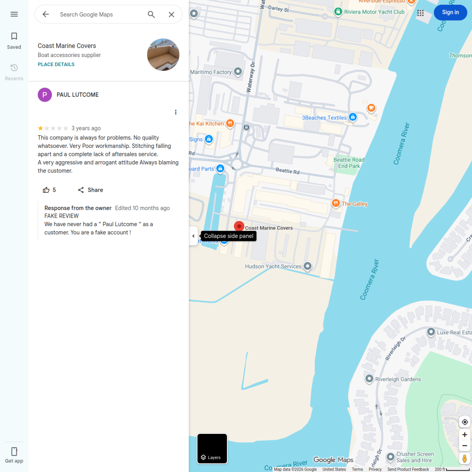The image size is (472, 472).
Task: Open the Layers map switcher
Action: pyautogui.click(x=212, y=449)
